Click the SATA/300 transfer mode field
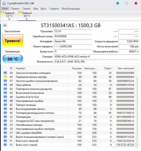Viewport: 141px width, 151px height. tap(73, 46)
